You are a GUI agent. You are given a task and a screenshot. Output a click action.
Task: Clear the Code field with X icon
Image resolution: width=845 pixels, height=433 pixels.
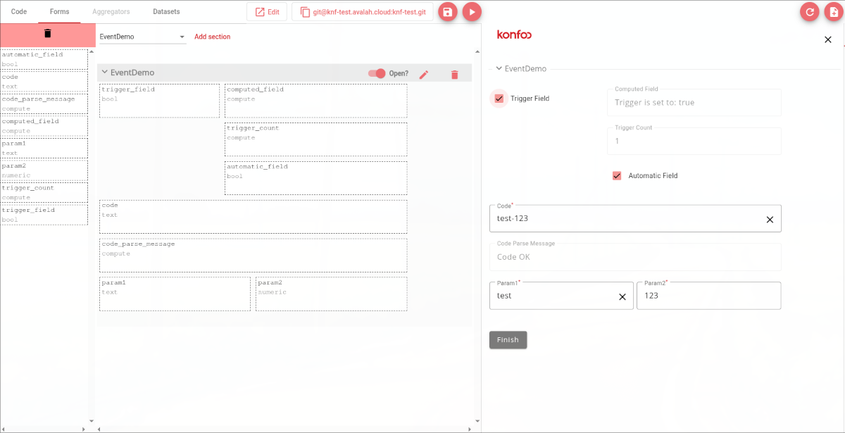pyautogui.click(x=770, y=219)
